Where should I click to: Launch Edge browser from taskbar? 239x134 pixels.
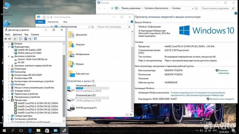click(x=30, y=130)
